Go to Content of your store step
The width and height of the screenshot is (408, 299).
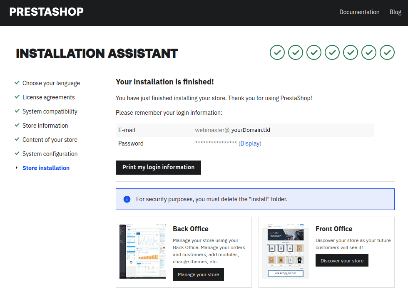[x=50, y=140]
